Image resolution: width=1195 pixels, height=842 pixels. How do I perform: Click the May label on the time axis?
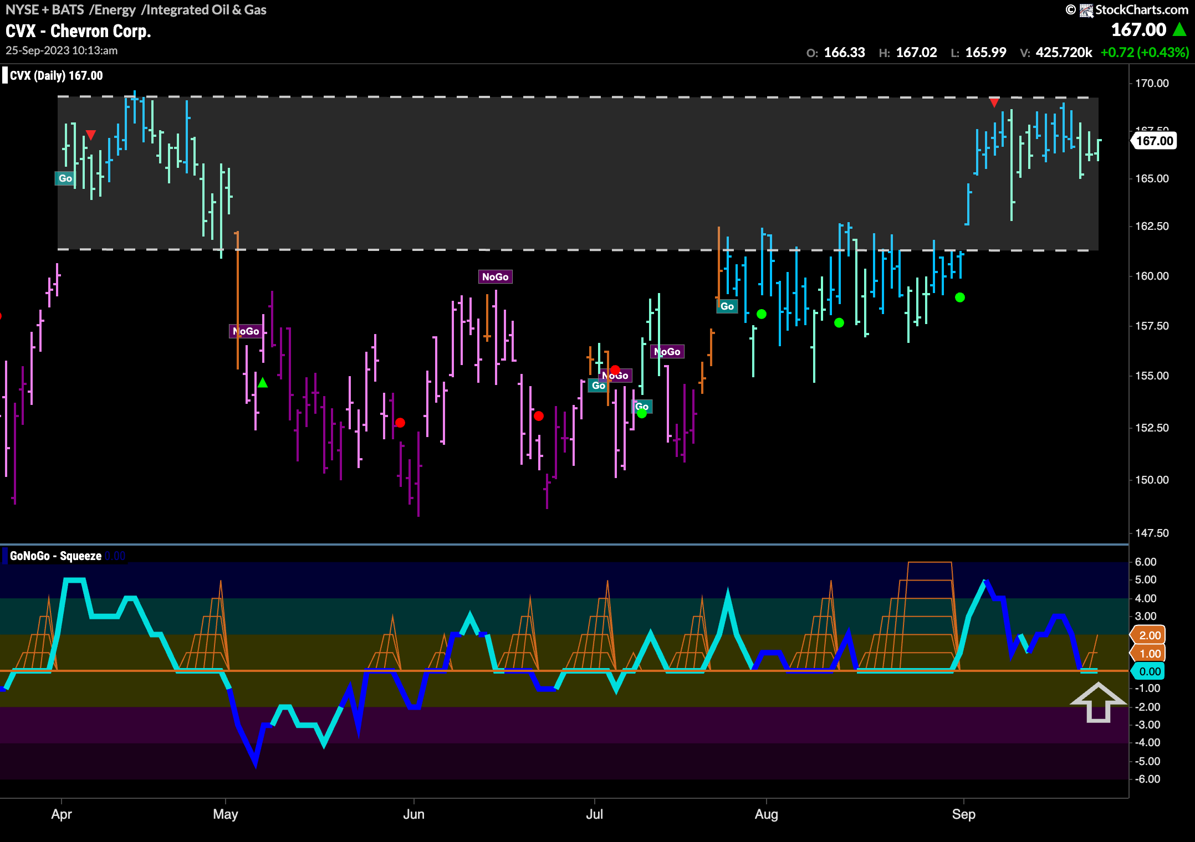point(226,814)
